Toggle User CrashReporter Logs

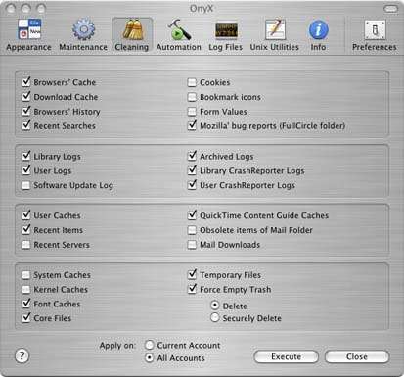192,185
